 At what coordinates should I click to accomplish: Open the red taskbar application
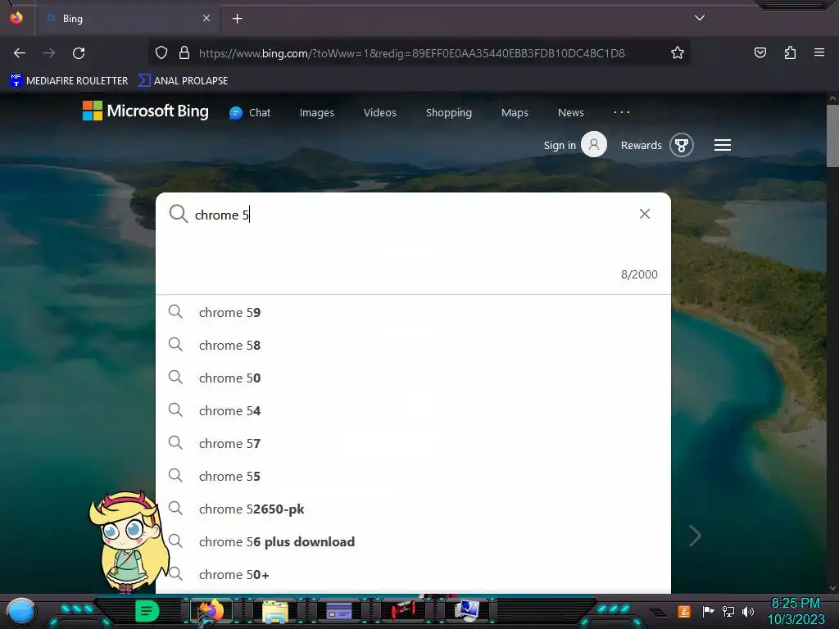pos(403,610)
